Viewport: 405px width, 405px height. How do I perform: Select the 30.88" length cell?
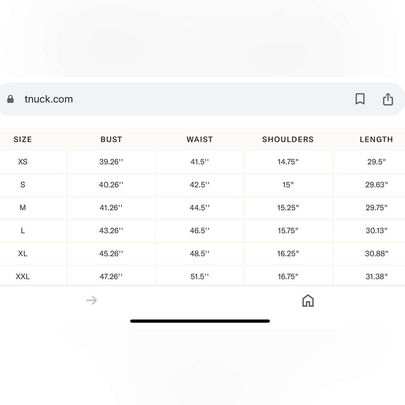[x=376, y=254]
